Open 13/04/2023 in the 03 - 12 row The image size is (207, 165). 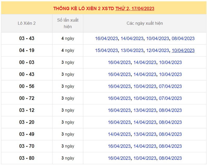(x=145, y=110)
